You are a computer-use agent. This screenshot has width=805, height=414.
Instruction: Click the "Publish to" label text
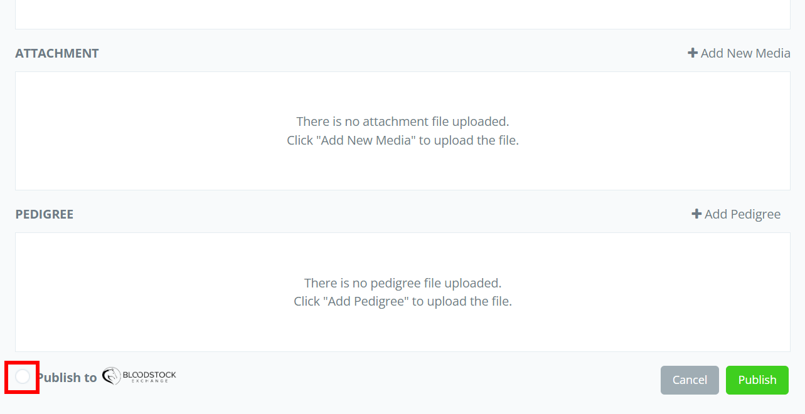point(67,378)
